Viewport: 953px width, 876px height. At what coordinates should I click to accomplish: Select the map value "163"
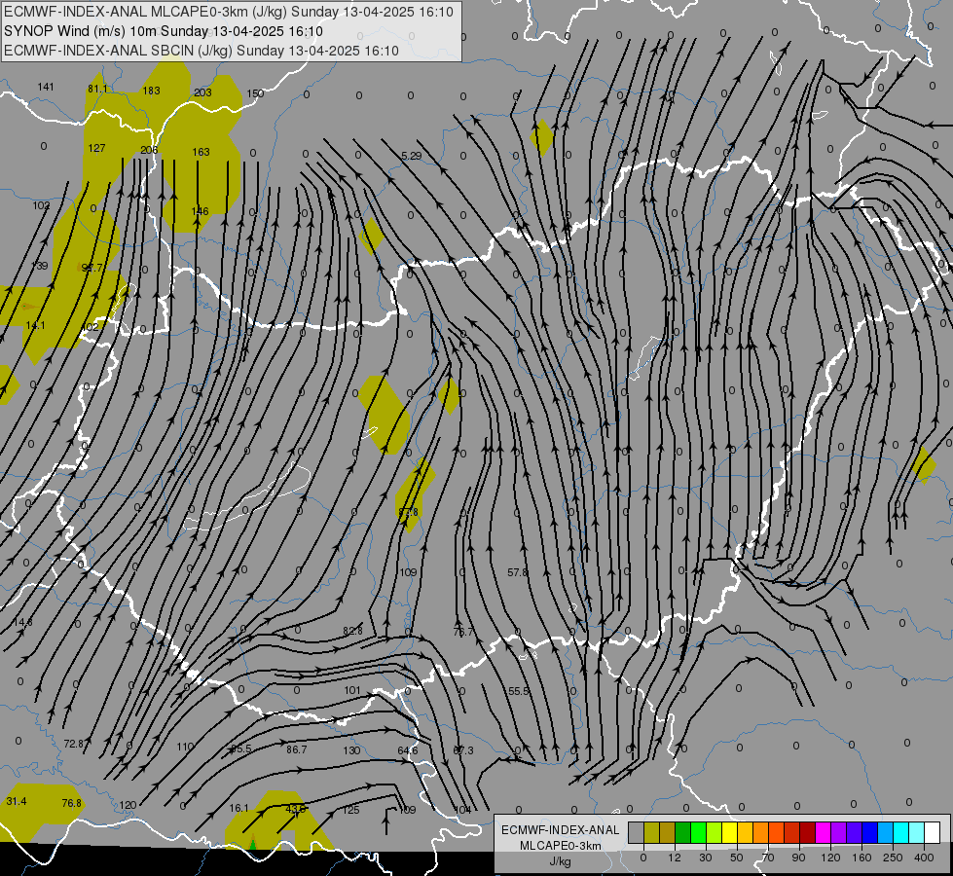tap(202, 152)
